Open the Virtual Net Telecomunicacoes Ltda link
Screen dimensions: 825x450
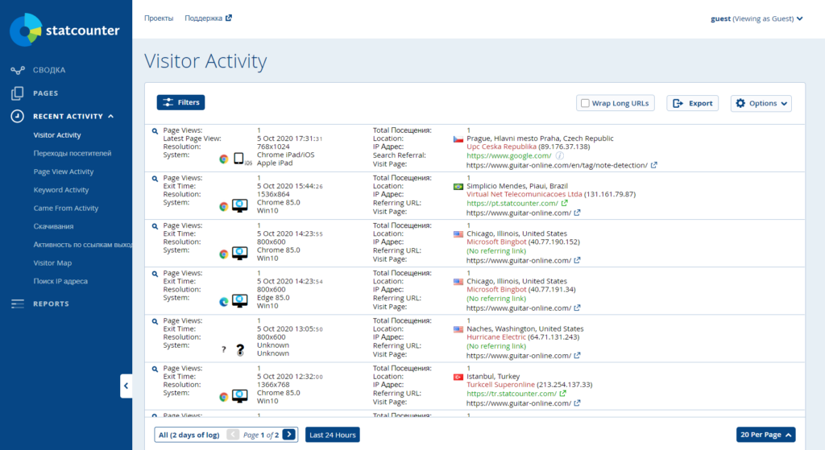click(524, 194)
